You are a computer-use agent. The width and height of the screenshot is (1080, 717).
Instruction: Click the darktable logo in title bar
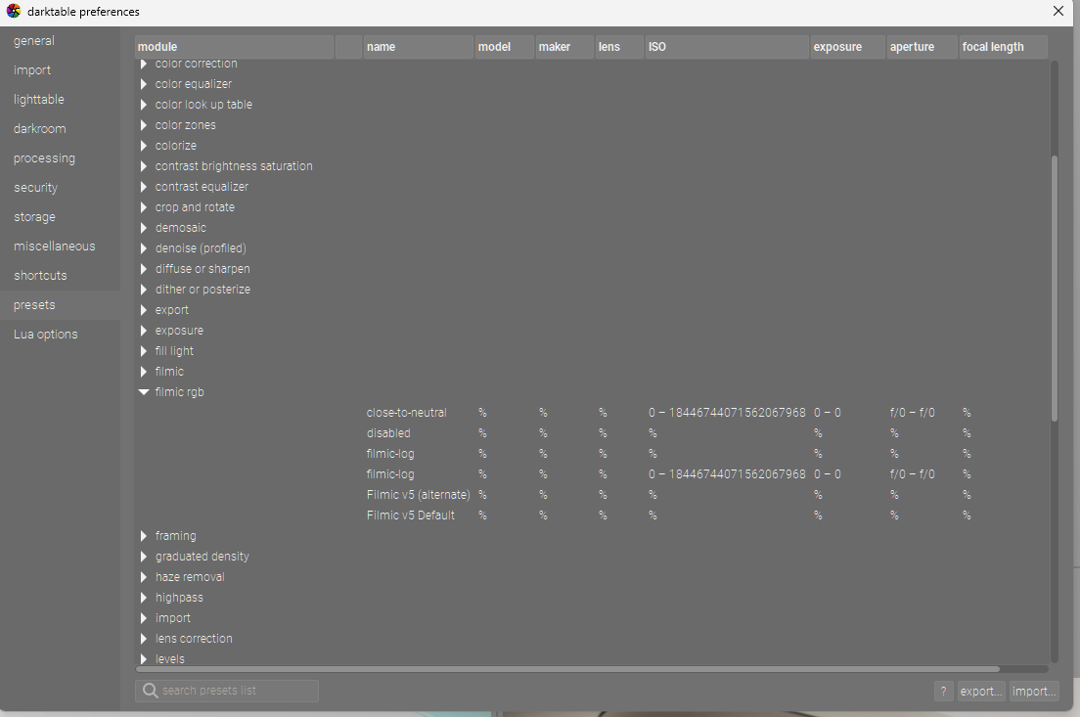tap(13, 12)
